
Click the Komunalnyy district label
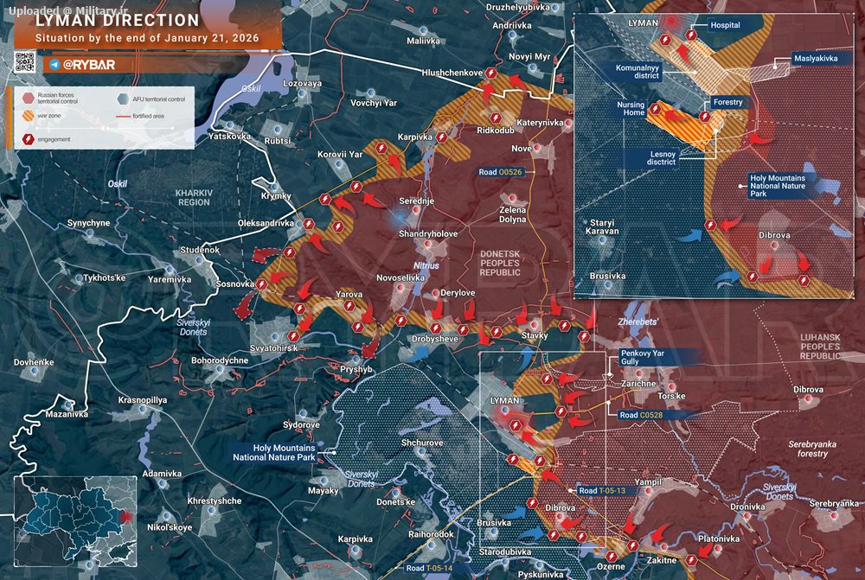tap(638, 72)
